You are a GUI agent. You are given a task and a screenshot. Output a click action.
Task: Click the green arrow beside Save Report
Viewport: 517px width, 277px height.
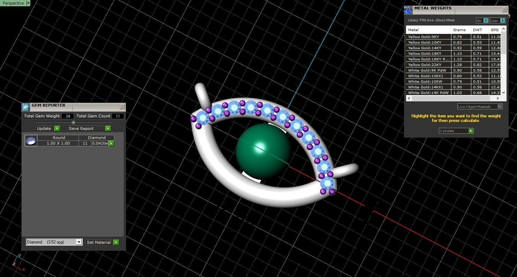(x=108, y=129)
